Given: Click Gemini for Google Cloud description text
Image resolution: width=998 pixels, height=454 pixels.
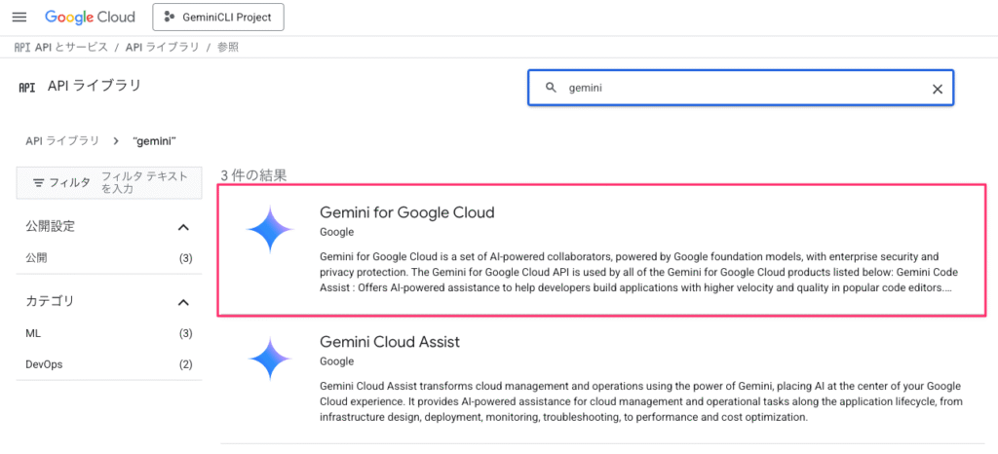Looking at the screenshot, I should click(639, 273).
